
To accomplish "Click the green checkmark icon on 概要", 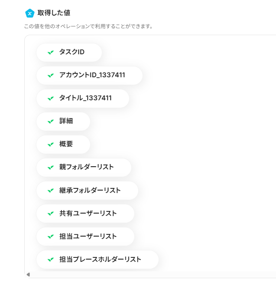I will (x=51, y=145).
